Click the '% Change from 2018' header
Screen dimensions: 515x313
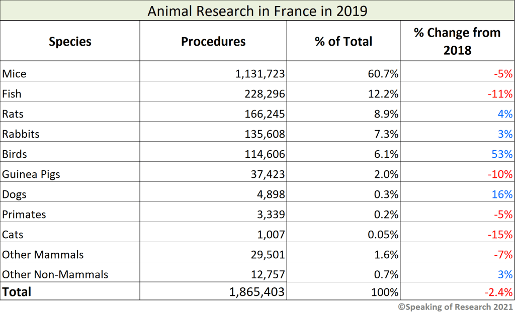(457, 41)
